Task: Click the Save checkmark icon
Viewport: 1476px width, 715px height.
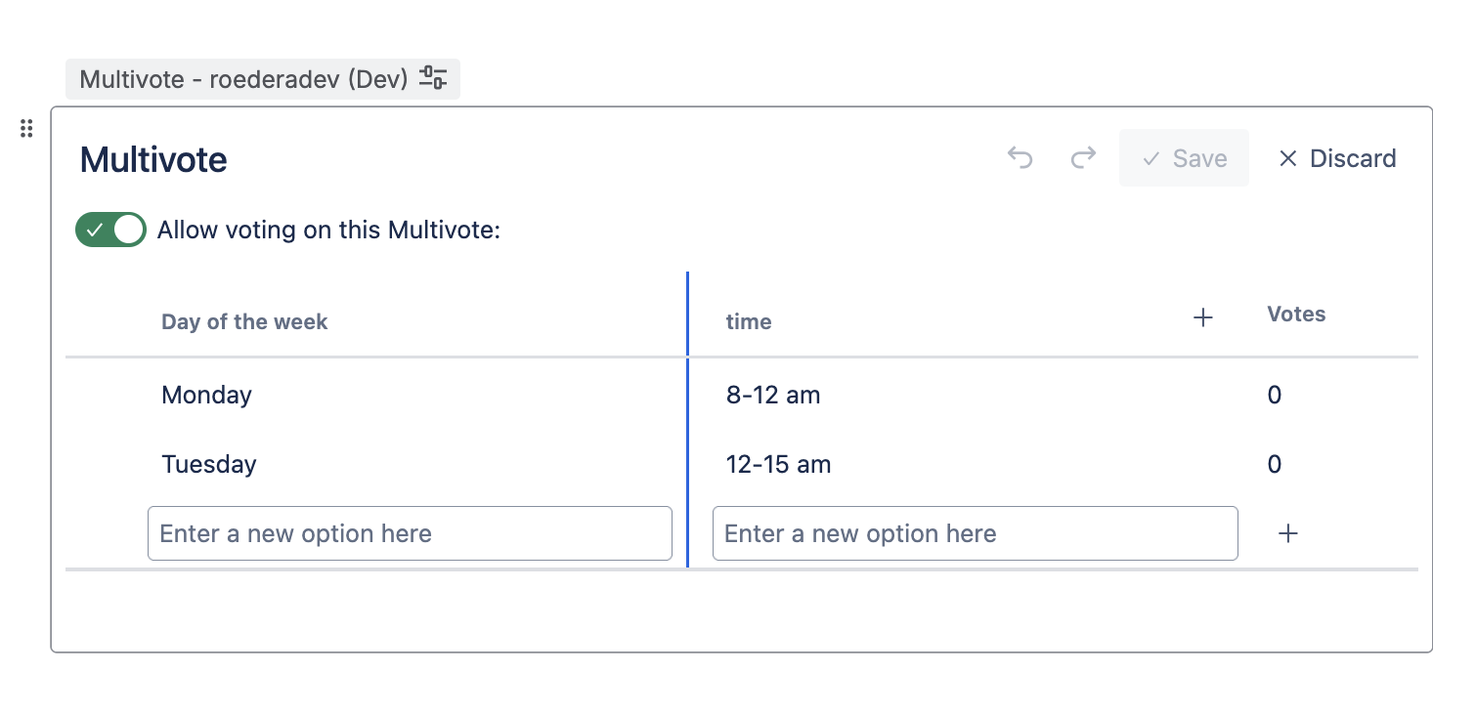Action: coord(1151,158)
